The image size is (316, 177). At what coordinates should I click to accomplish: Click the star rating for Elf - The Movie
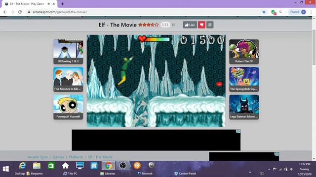(149, 25)
